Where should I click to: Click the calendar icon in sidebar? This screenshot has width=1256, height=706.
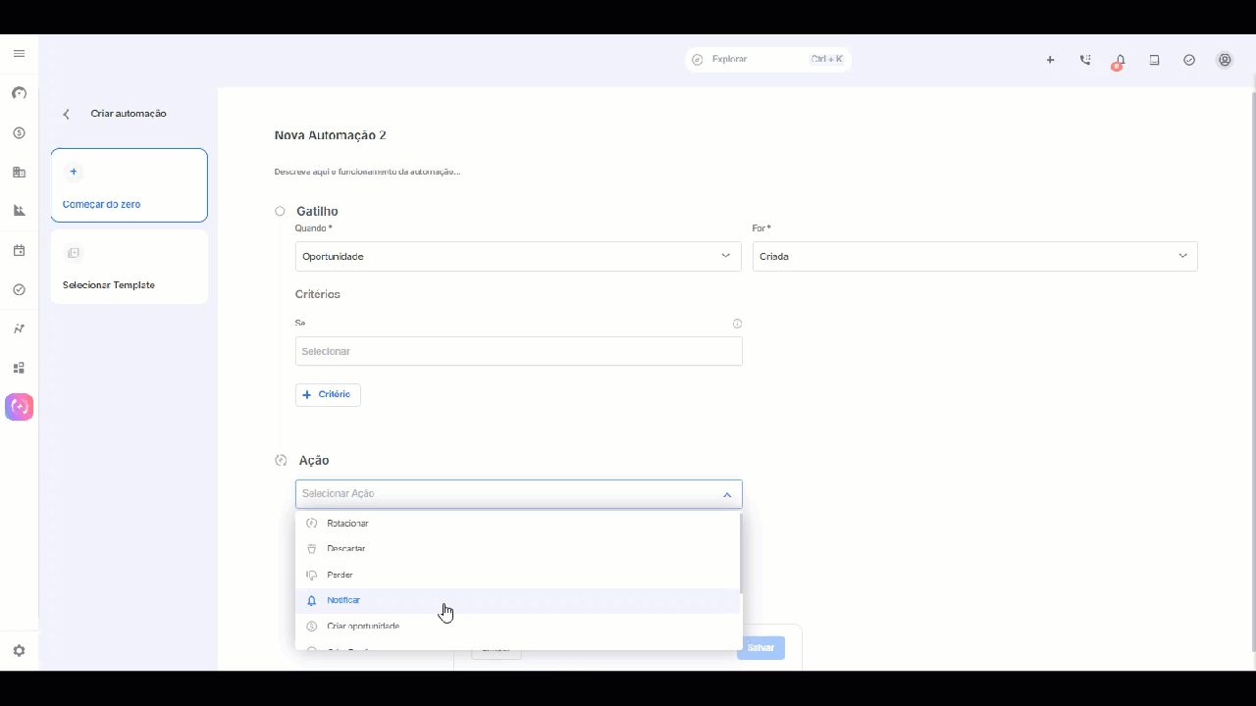19,250
